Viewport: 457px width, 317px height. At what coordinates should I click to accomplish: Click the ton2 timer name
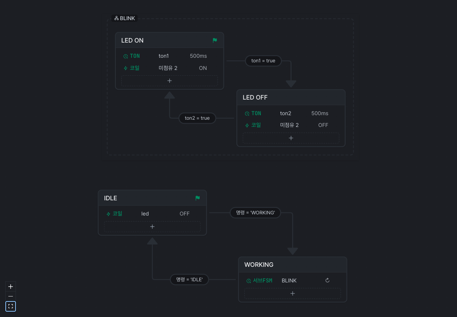(x=285, y=113)
